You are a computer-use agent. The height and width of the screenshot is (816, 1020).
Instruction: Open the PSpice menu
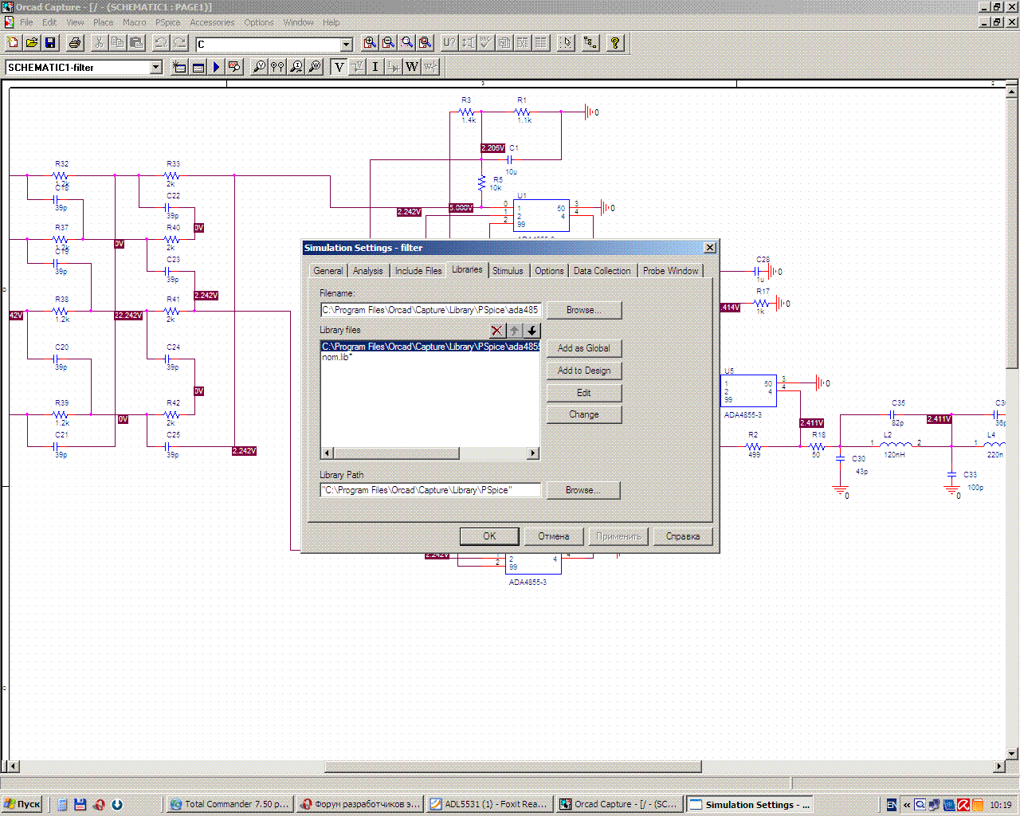click(x=167, y=22)
